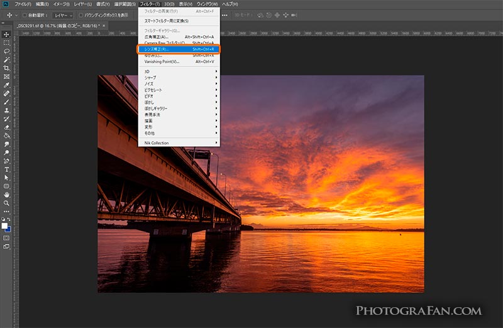This screenshot has width=503, height=328.
Task: Enable the 自動選択 checkbox
Action: click(x=25, y=15)
